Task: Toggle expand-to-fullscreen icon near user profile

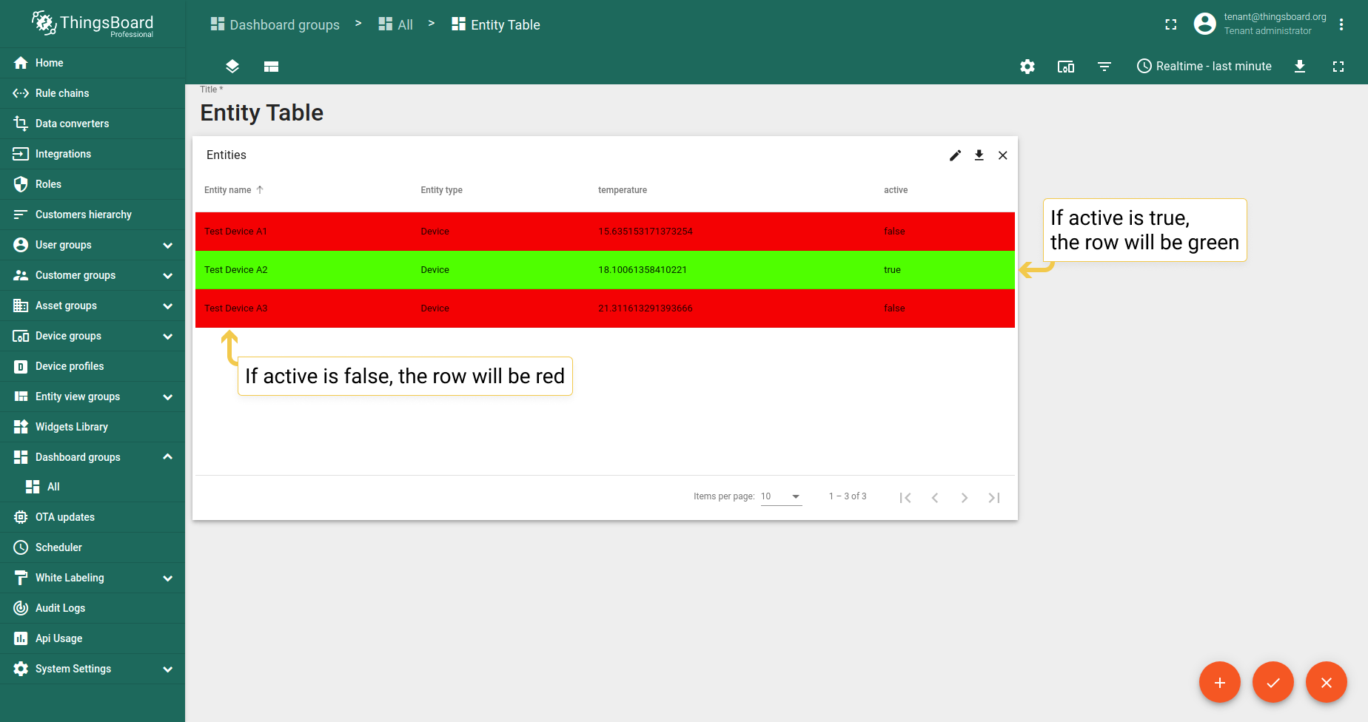Action: tap(1171, 24)
